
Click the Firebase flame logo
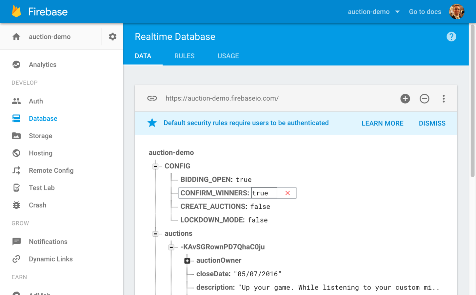16,11
